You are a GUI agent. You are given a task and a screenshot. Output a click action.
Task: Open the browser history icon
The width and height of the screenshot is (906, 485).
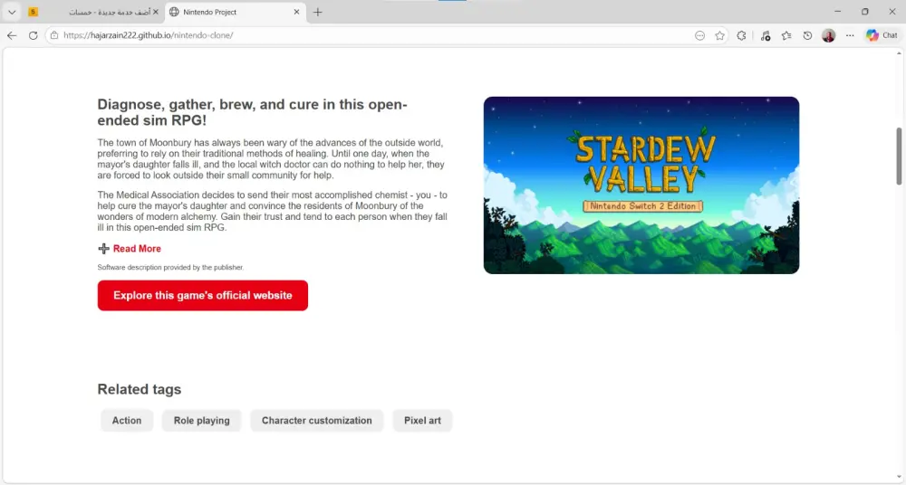[x=807, y=35]
